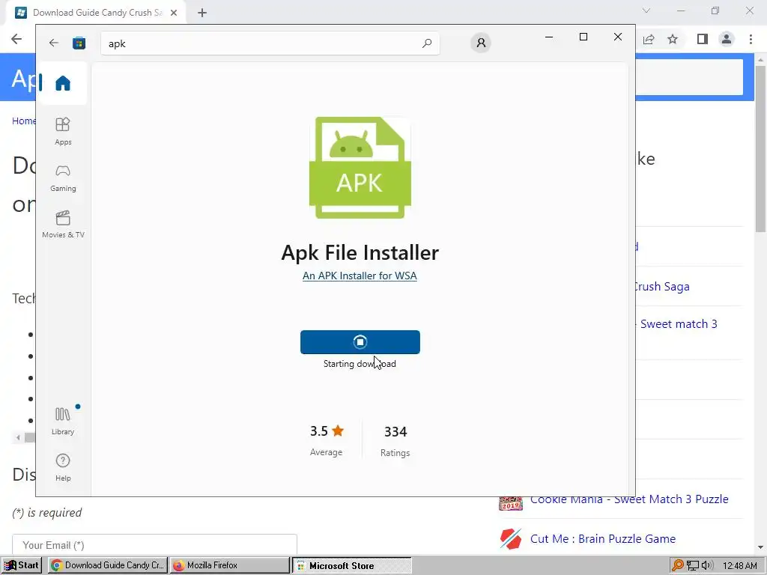Minimize the Microsoft Store window
This screenshot has height=575, width=767.
coord(549,37)
